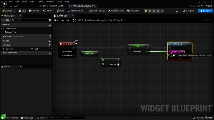The image size is (214, 120).
Task: Add a new graph with plus icon
Action: [50, 25]
